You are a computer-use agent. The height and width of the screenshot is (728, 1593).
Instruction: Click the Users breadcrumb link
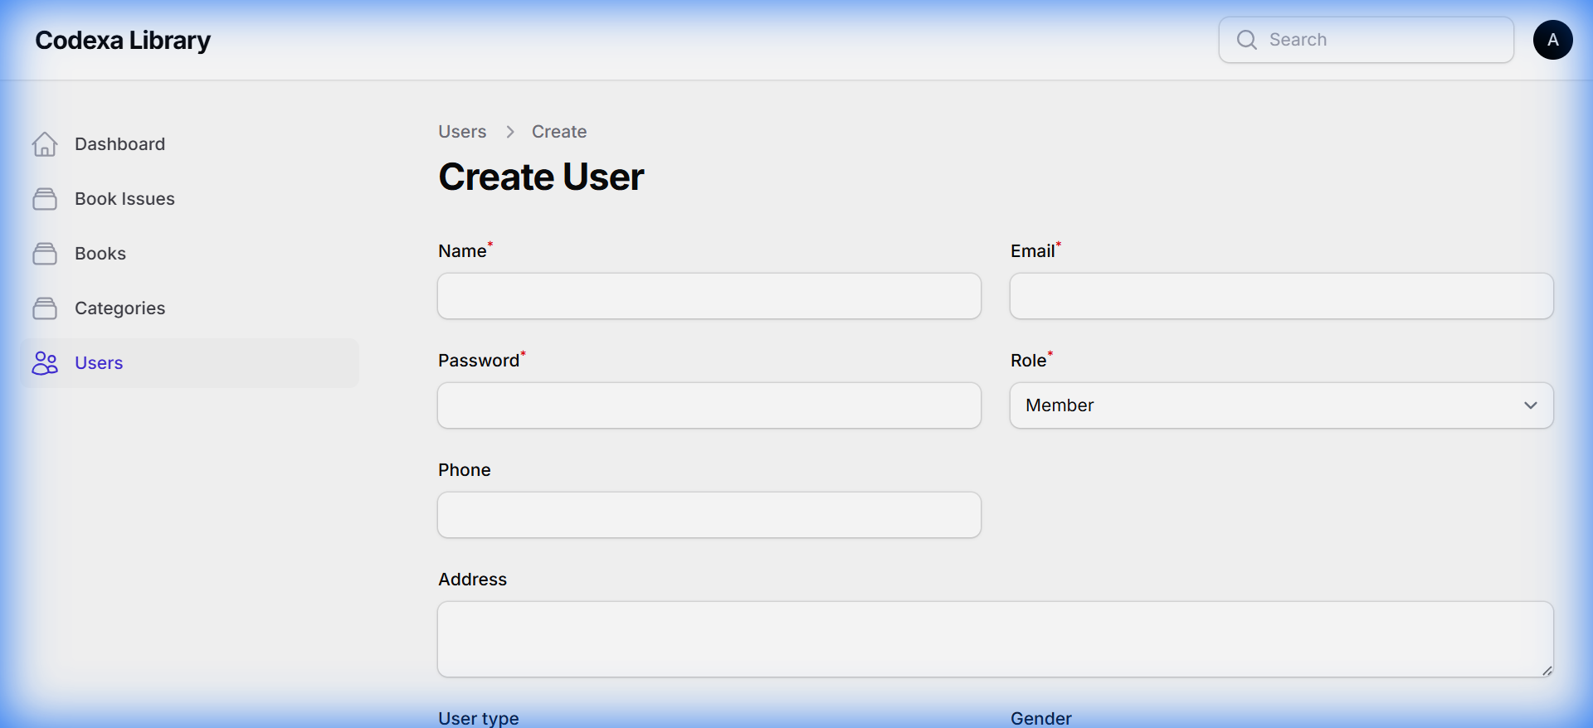462,132
